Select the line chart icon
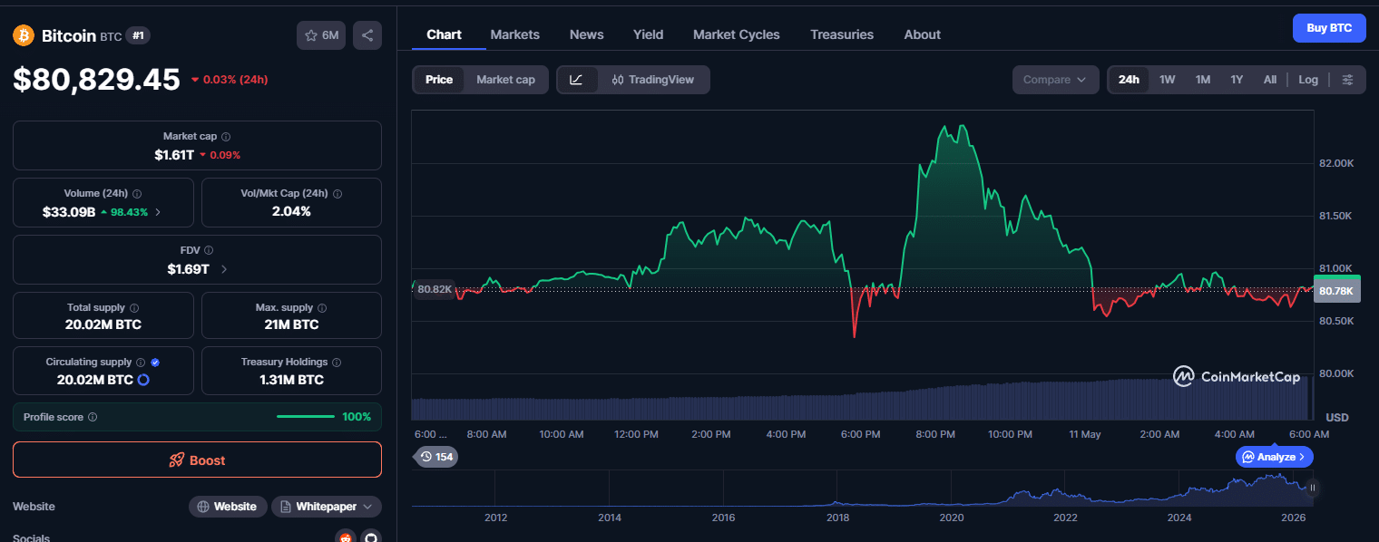This screenshot has width=1379, height=542. (x=577, y=80)
